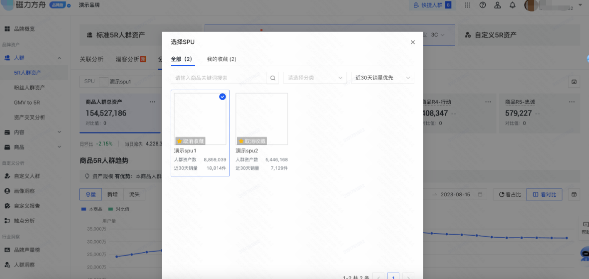Screen dimensions: 589x279
Task: Click the 品牌声量榜 chart icon
Action: 7,250
